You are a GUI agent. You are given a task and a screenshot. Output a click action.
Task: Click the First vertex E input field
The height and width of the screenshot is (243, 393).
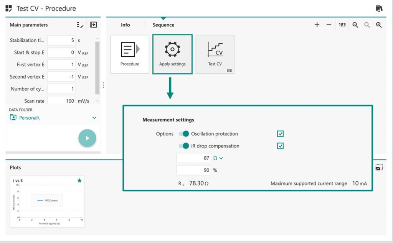coord(62,64)
